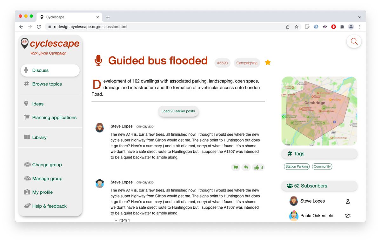Click the Guided bus flooded title

pyautogui.click(x=158, y=60)
